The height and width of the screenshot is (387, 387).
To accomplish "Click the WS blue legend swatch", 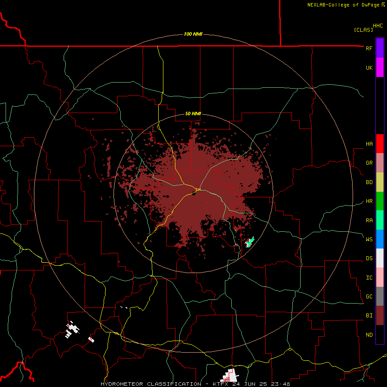I will [x=380, y=239].
